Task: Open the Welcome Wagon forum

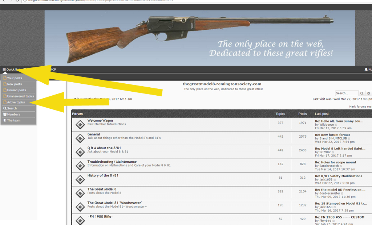Action: pyautogui.click(x=100, y=120)
